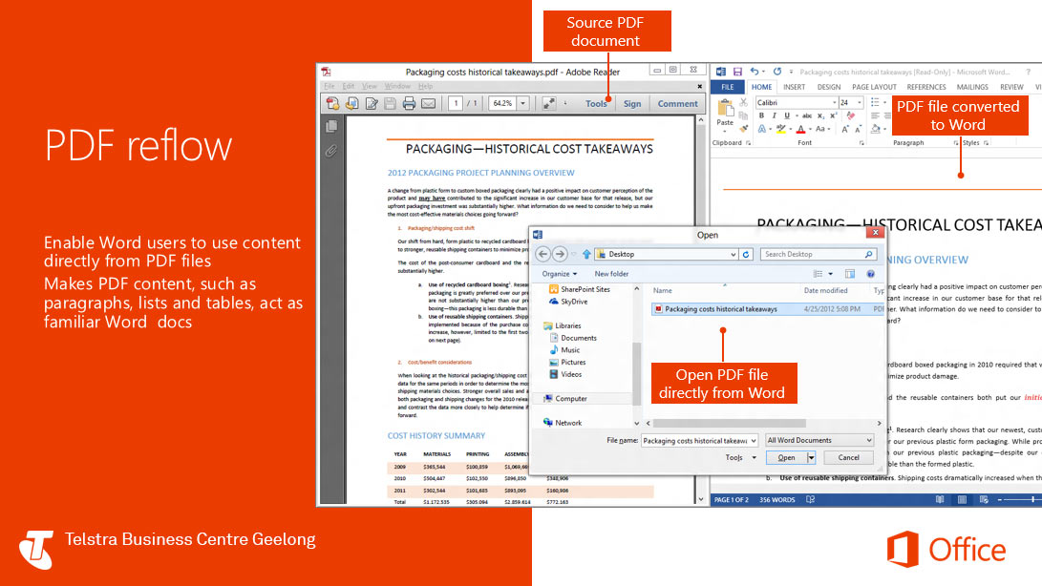Click the Tools pane button in Adobe Reader
Image resolution: width=1042 pixels, height=586 pixels.
click(x=596, y=104)
